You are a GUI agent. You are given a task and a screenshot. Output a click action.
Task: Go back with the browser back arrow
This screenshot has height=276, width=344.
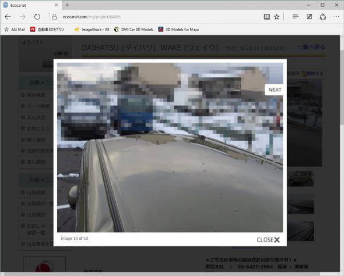point(8,17)
